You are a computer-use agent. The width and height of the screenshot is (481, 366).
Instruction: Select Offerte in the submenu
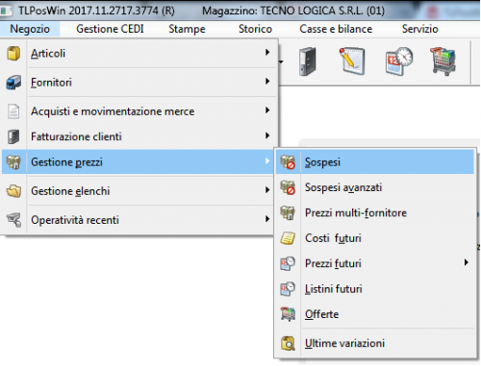point(375,314)
